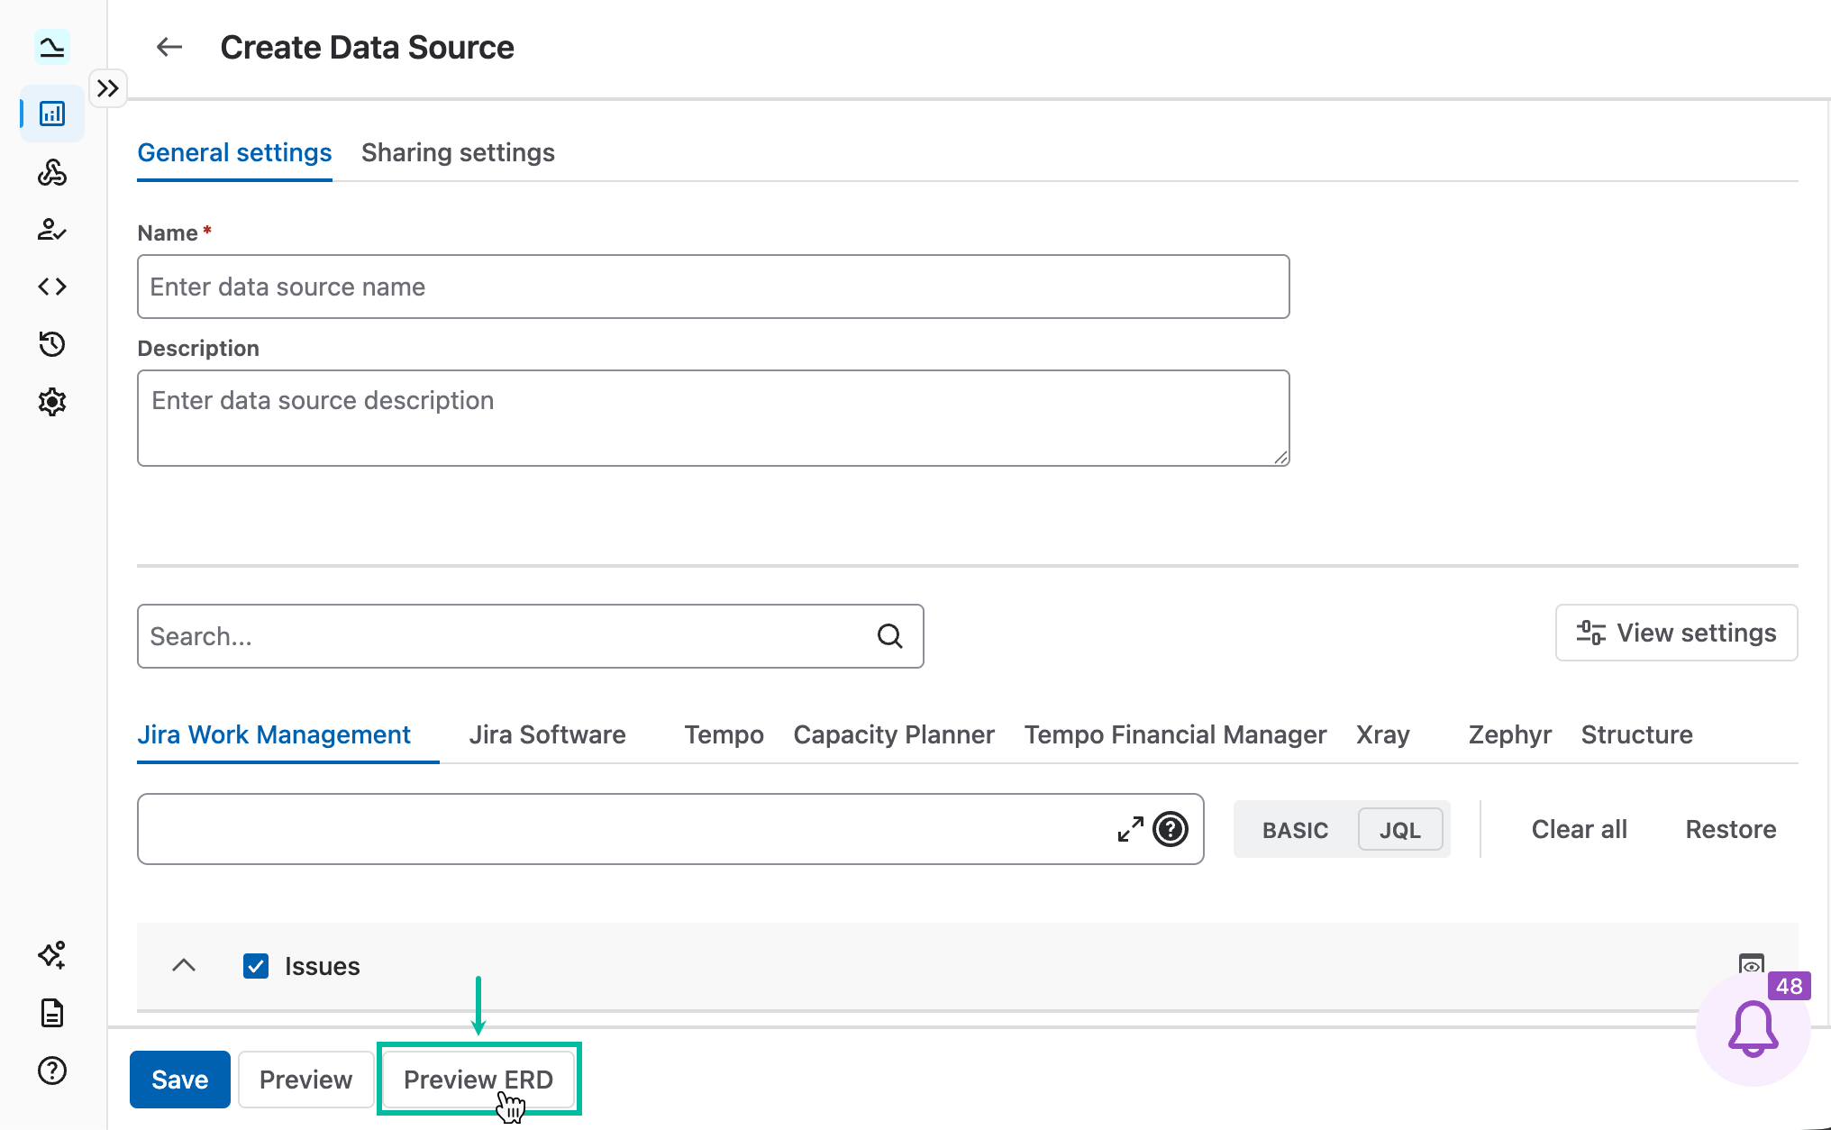Screen dimensions: 1831x1130
Task: Click the Preview ERD button
Action: 478,1080
